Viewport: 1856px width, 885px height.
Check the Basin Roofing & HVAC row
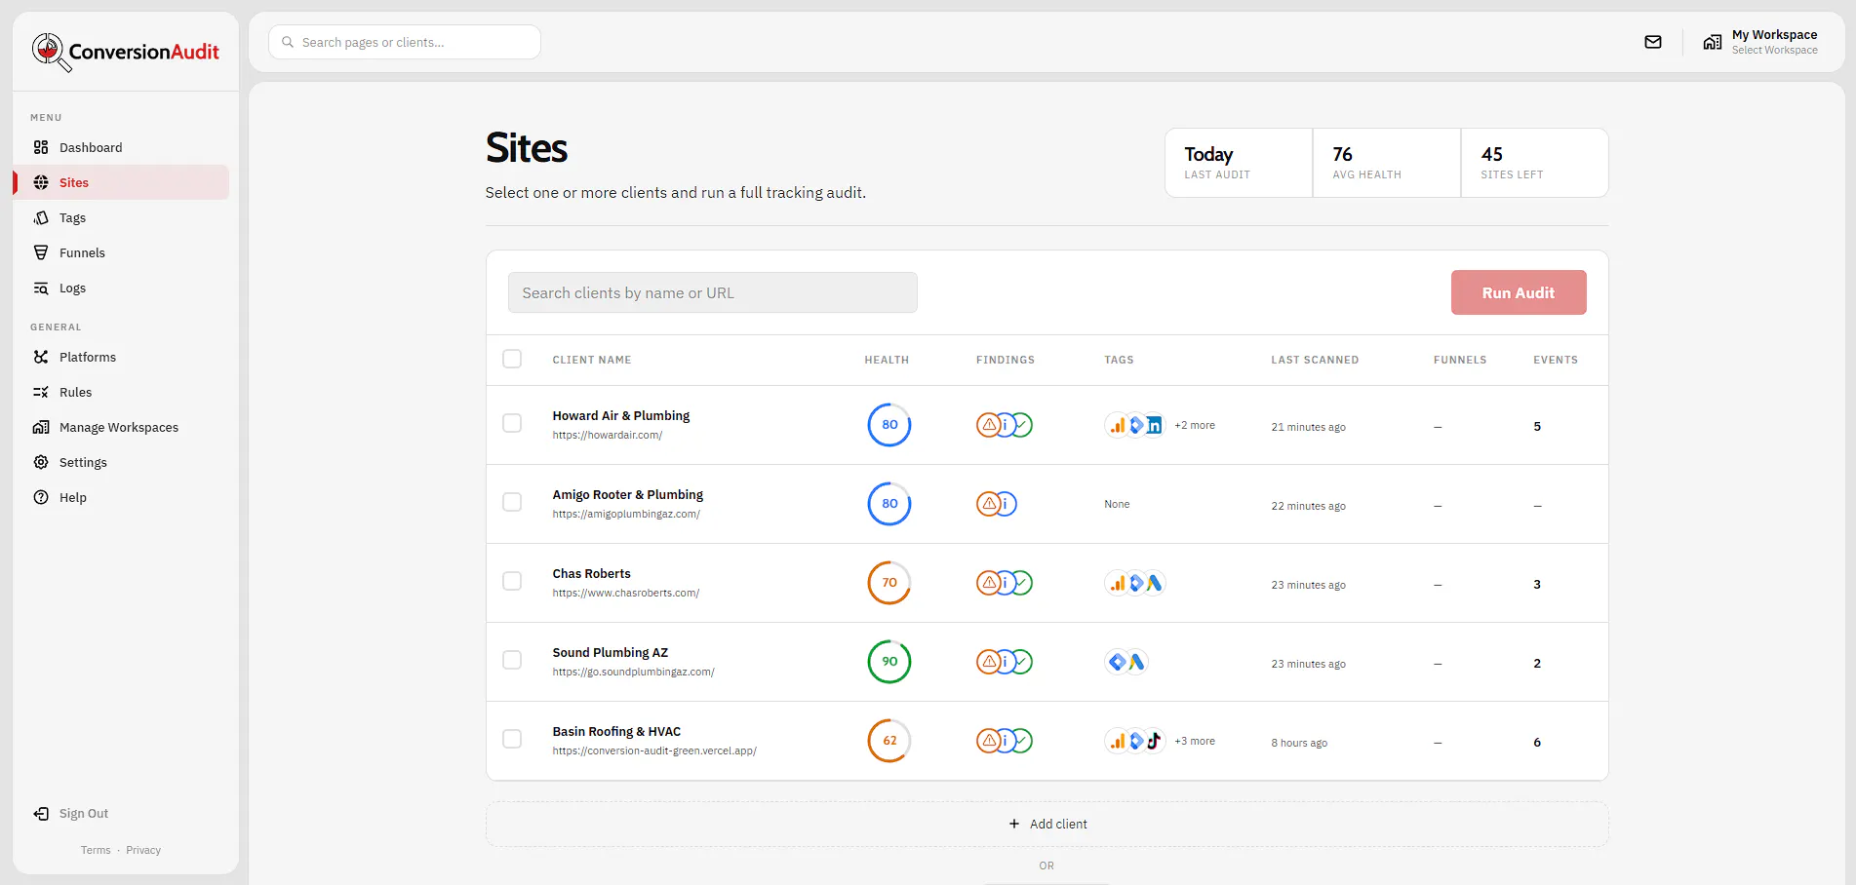(x=512, y=739)
